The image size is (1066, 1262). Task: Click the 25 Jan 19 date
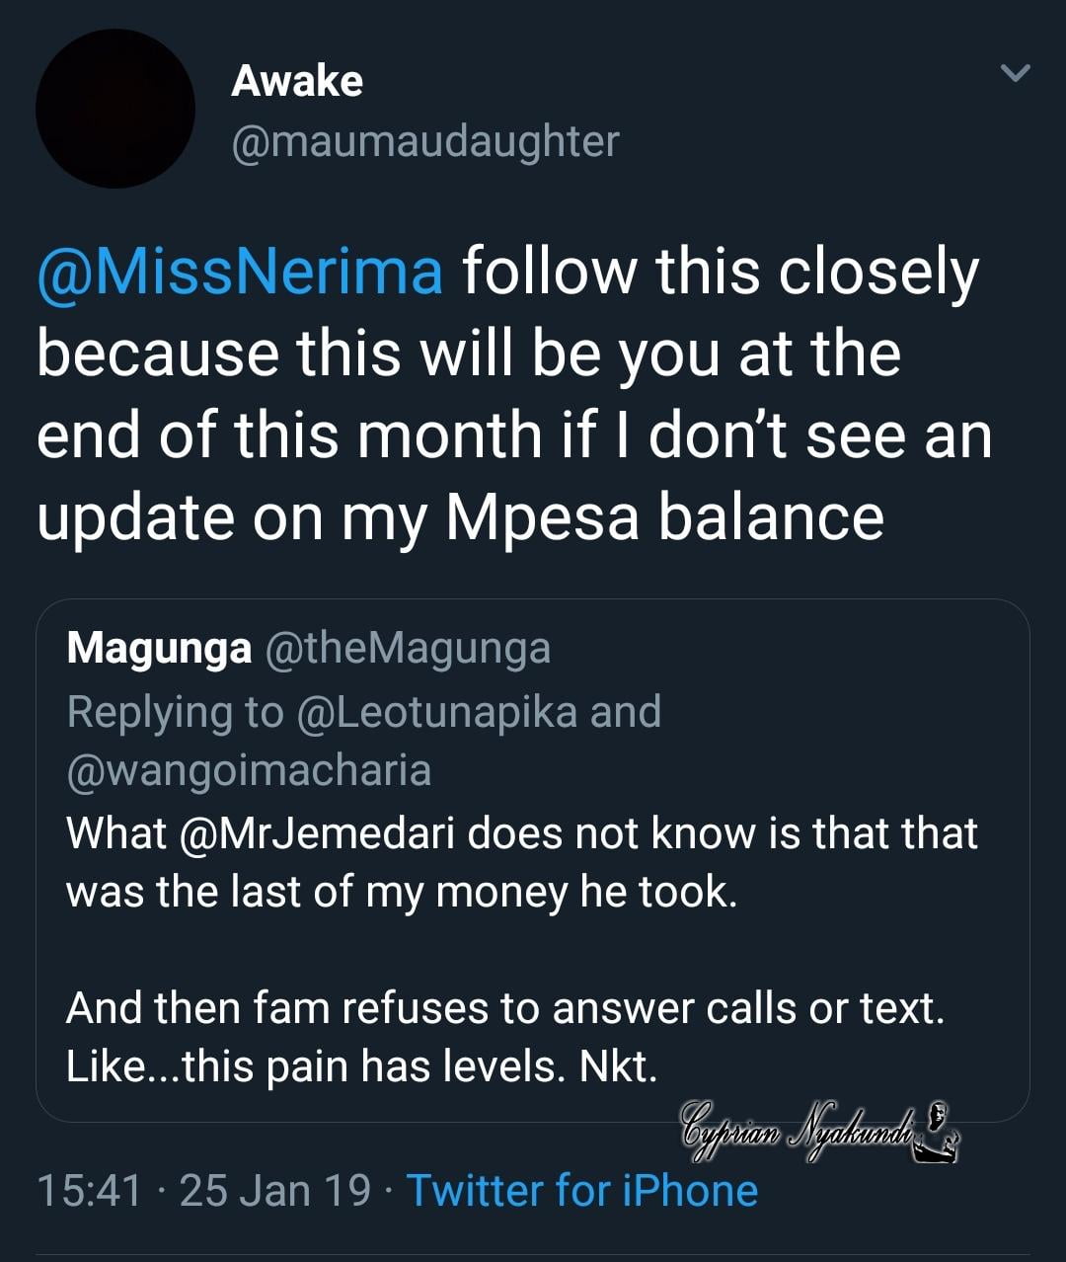click(x=275, y=1190)
